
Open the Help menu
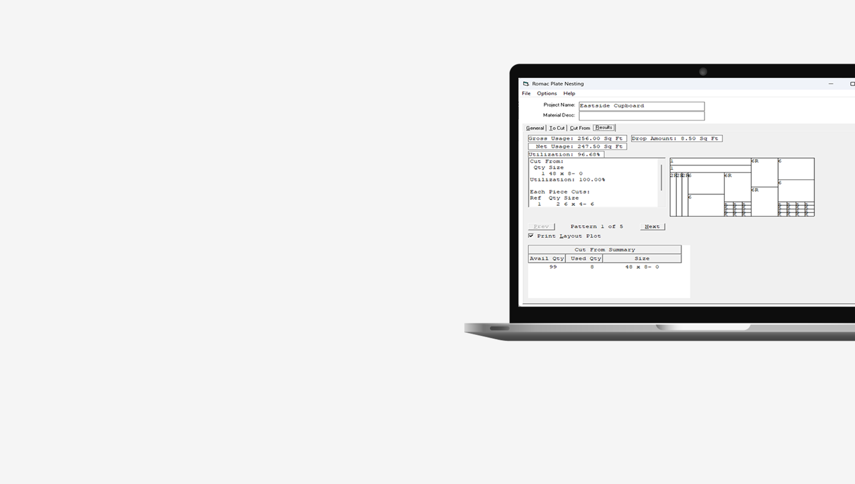569,94
